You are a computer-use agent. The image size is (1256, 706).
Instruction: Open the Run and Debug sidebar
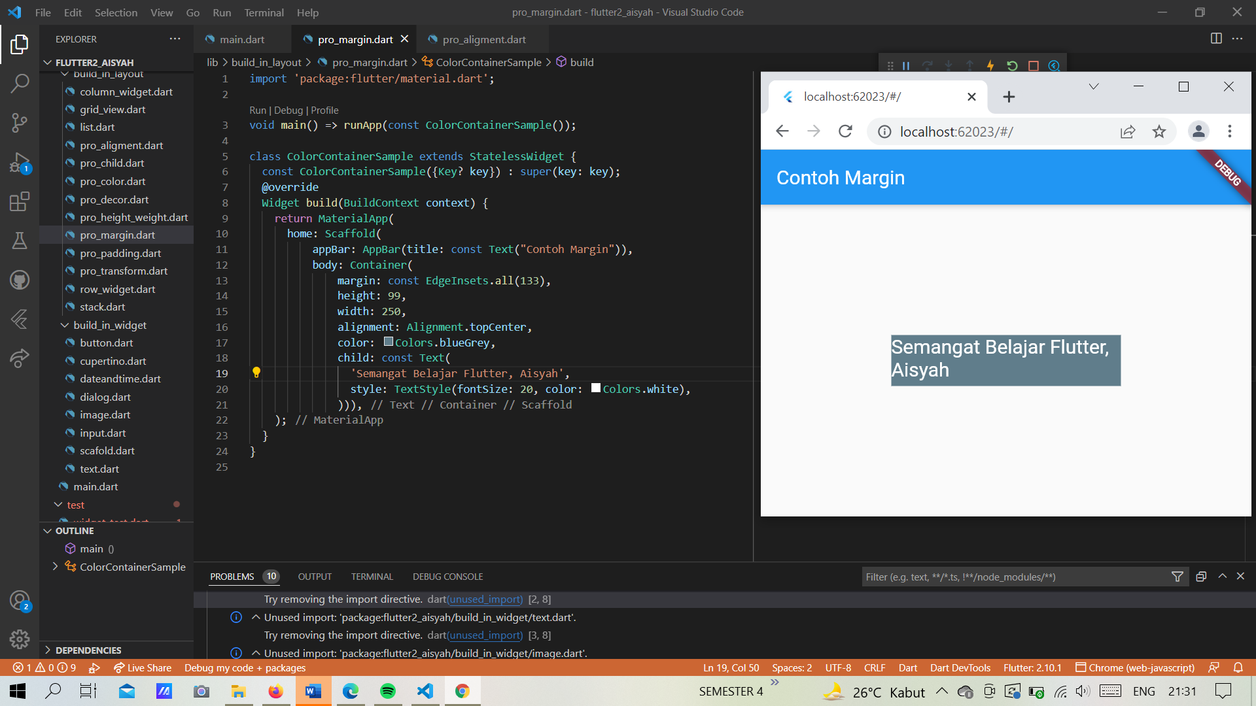point(20,163)
